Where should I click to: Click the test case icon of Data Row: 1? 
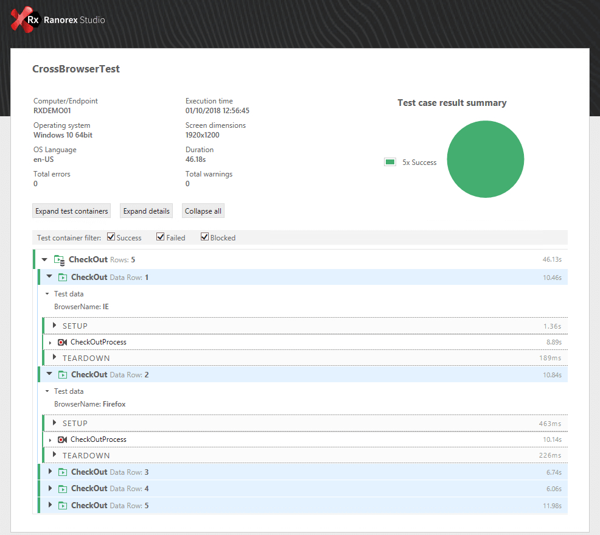pyautogui.click(x=62, y=278)
